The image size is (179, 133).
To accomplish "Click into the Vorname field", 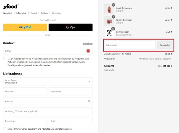I will pos(25,91).
